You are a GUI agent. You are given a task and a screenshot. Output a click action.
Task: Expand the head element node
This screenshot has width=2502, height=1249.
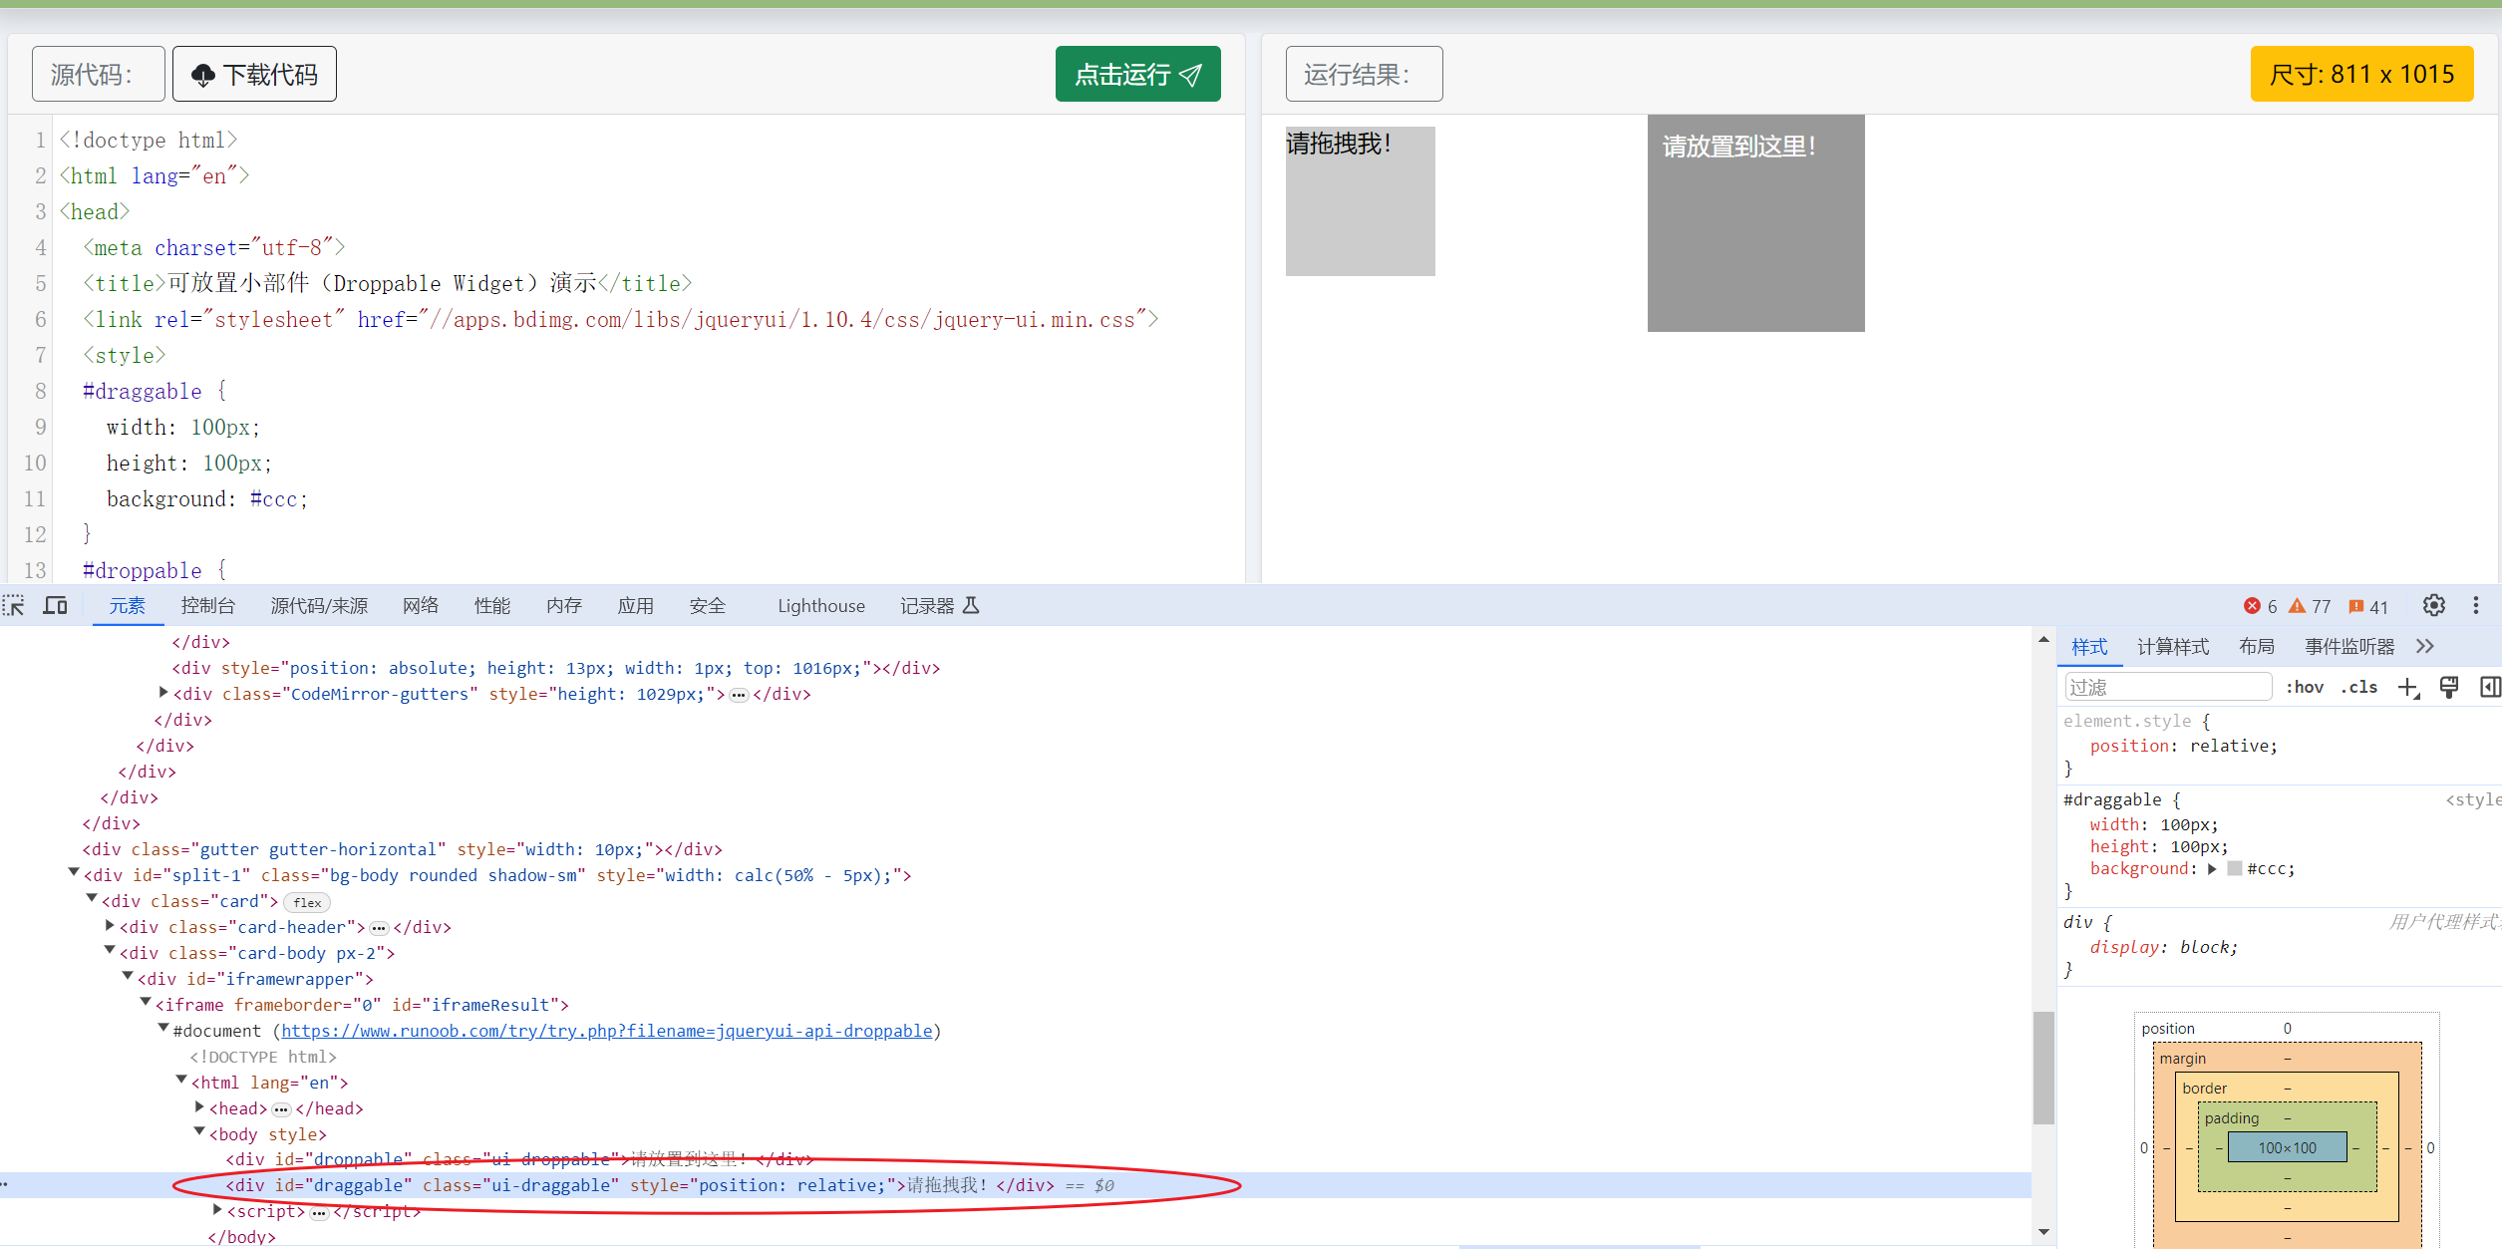tap(200, 1107)
